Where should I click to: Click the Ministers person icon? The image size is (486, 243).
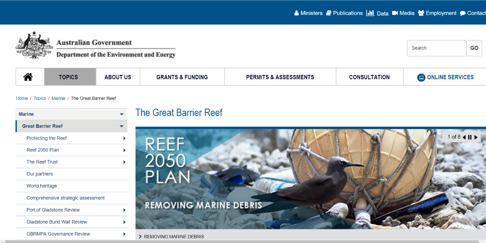(x=296, y=13)
